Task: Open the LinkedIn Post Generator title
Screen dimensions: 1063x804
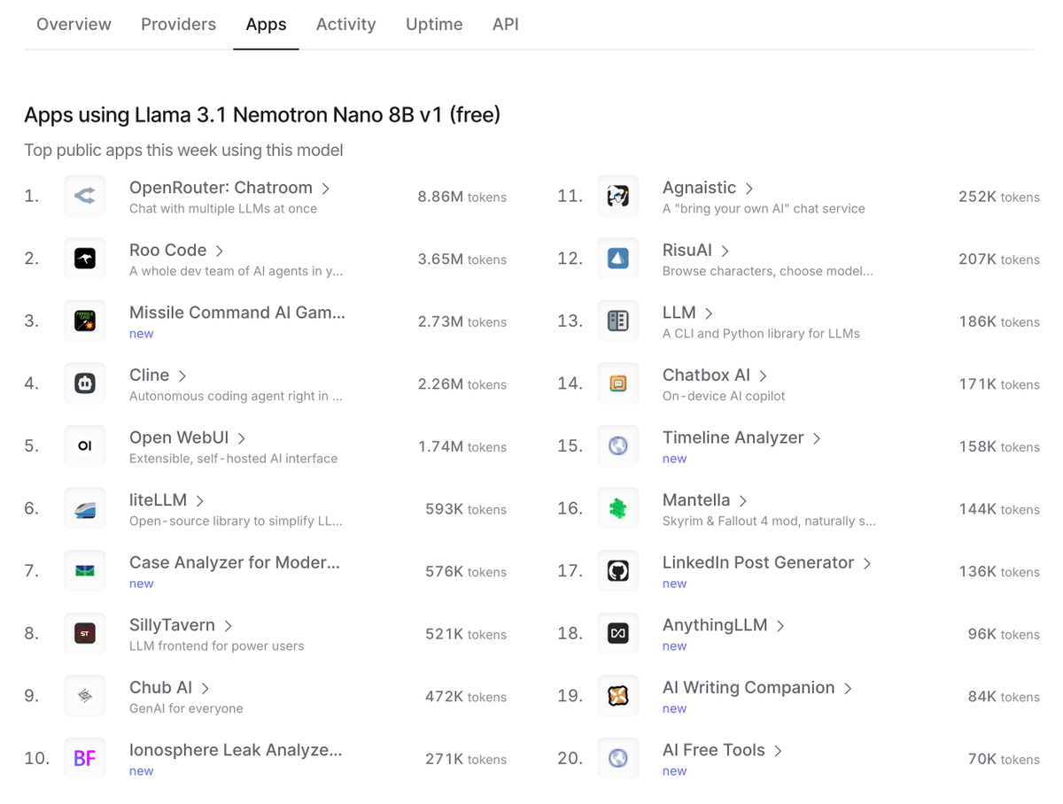Action: pyautogui.click(x=758, y=562)
